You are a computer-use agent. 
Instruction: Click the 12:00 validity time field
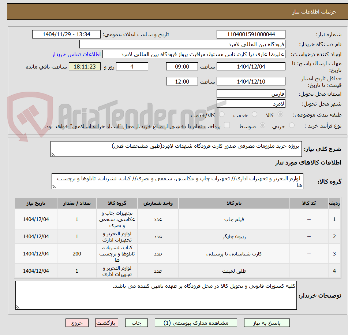coord(182,81)
